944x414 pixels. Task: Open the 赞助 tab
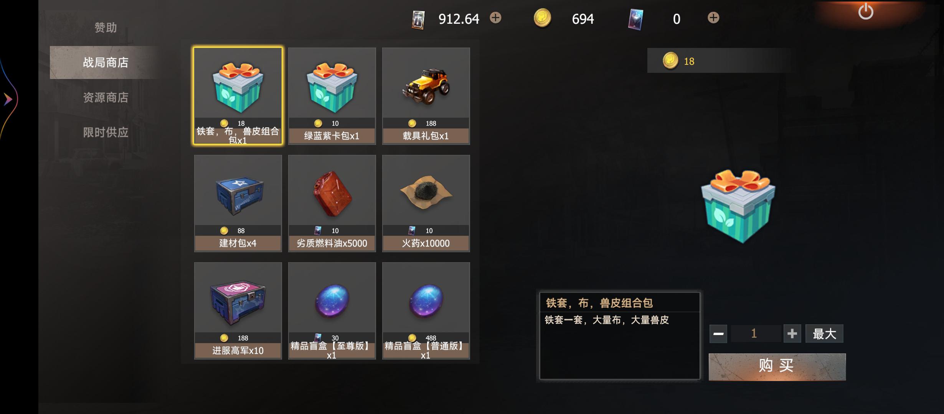[106, 28]
